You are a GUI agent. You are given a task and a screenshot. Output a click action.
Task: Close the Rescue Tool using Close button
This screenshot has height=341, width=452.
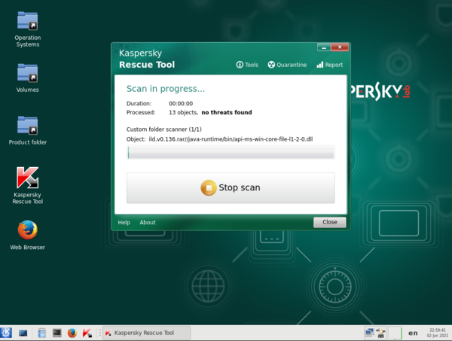coord(329,222)
